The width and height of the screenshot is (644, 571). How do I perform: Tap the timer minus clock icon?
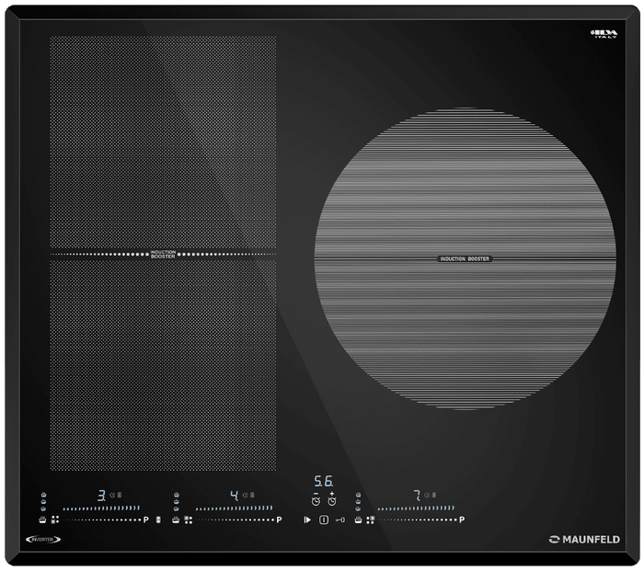tap(316, 499)
